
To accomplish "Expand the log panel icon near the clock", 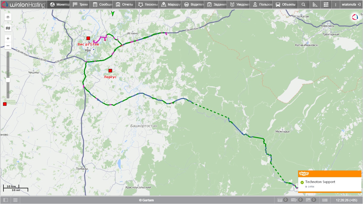I will pyautogui.click(x=325, y=200).
